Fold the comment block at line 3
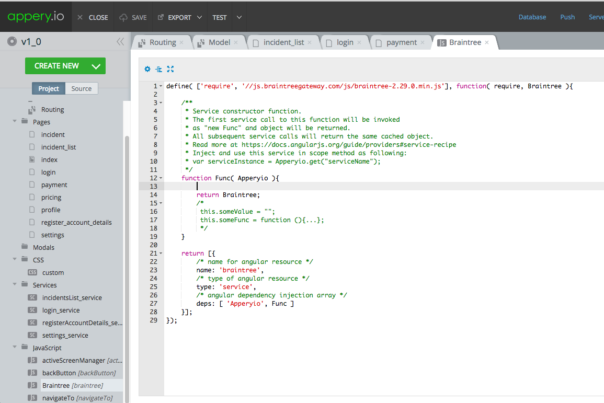604x403 pixels. click(x=161, y=103)
